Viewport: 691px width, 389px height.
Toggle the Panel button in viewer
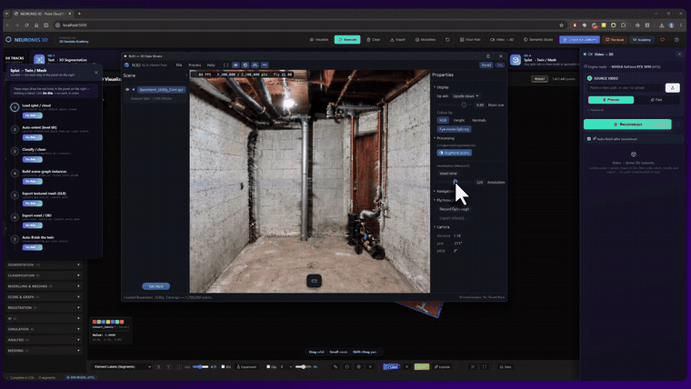pos(486,65)
